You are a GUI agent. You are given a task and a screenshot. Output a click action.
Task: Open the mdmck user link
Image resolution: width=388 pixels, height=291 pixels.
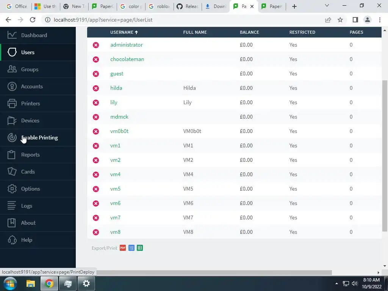click(119, 117)
